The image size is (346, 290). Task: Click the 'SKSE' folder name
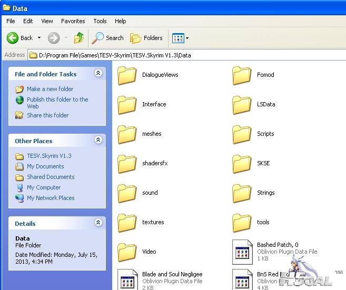pyautogui.click(x=263, y=163)
